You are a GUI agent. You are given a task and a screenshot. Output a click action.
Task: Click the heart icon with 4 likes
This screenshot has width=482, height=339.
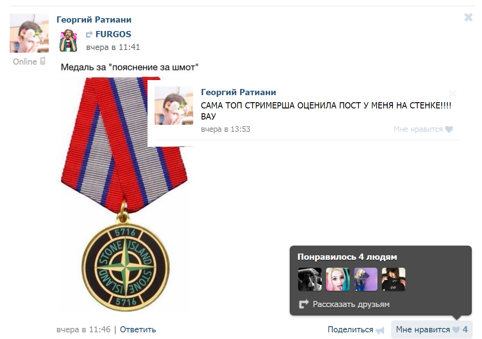click(x=456, y=330)
